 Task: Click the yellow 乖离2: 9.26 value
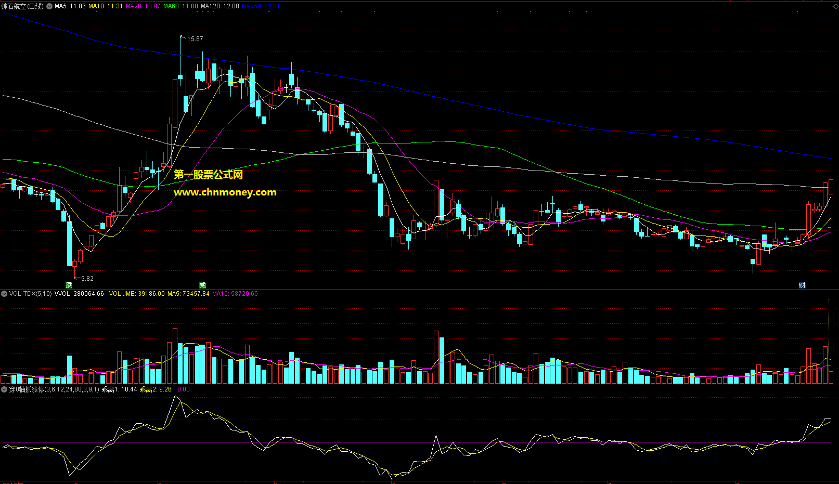click(x=156, y=389)
